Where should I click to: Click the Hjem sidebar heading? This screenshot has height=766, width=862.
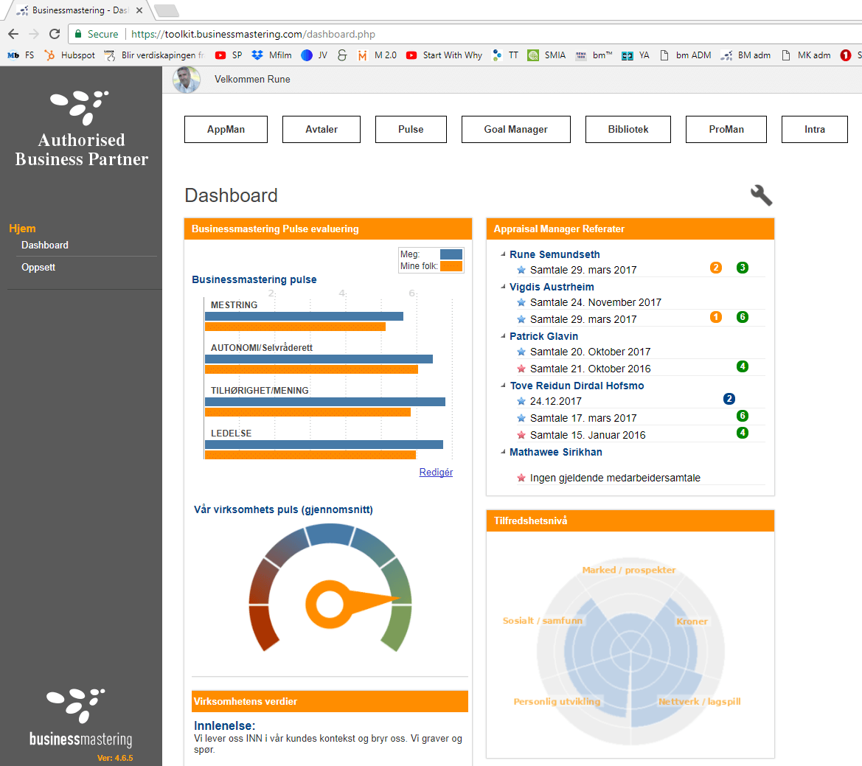pos(23,228)
